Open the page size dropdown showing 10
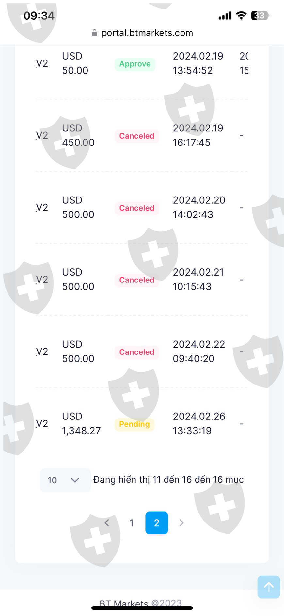The height and width of the screenshot is (616, 284). click(x=65, y=480)
